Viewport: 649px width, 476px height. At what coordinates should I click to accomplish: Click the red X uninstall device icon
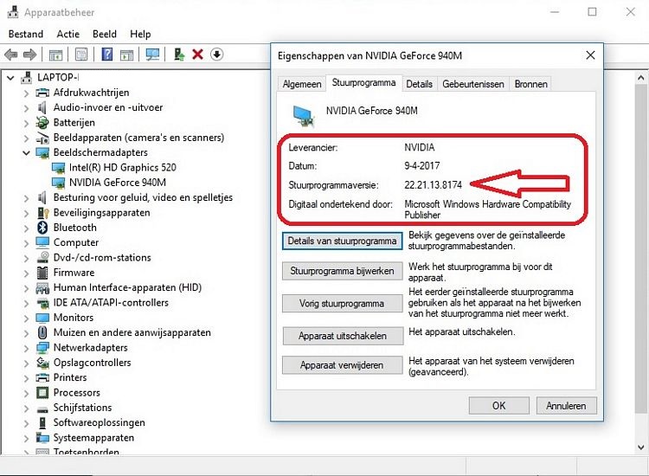(197, 55)
